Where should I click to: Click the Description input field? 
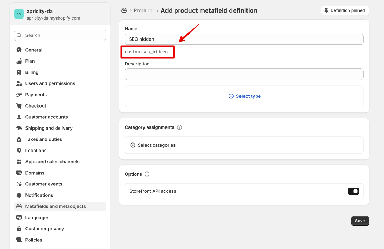coord(244,74)
